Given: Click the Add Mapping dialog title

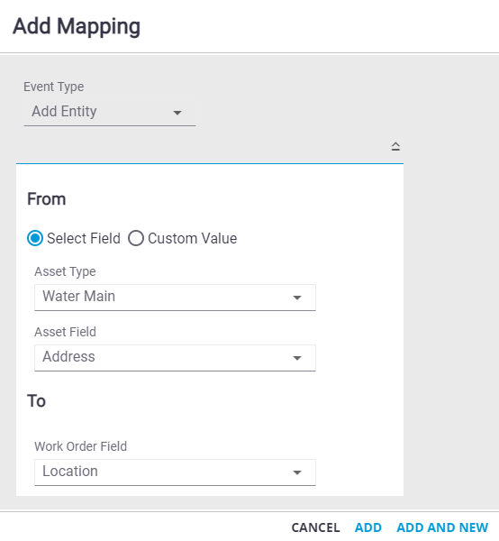Looking at the screenshot, I should (77, 26).
